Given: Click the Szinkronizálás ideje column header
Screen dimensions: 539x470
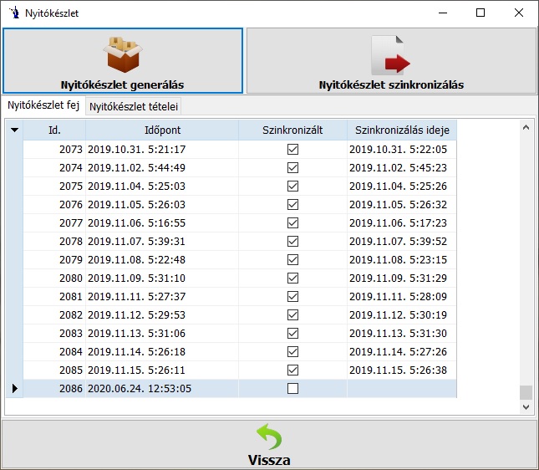Looking at the screenshot, I should click(401, 130).
